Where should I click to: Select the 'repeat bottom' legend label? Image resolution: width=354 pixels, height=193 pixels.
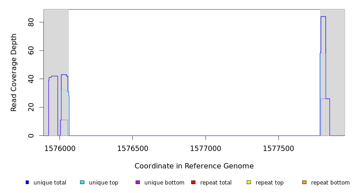330,183
